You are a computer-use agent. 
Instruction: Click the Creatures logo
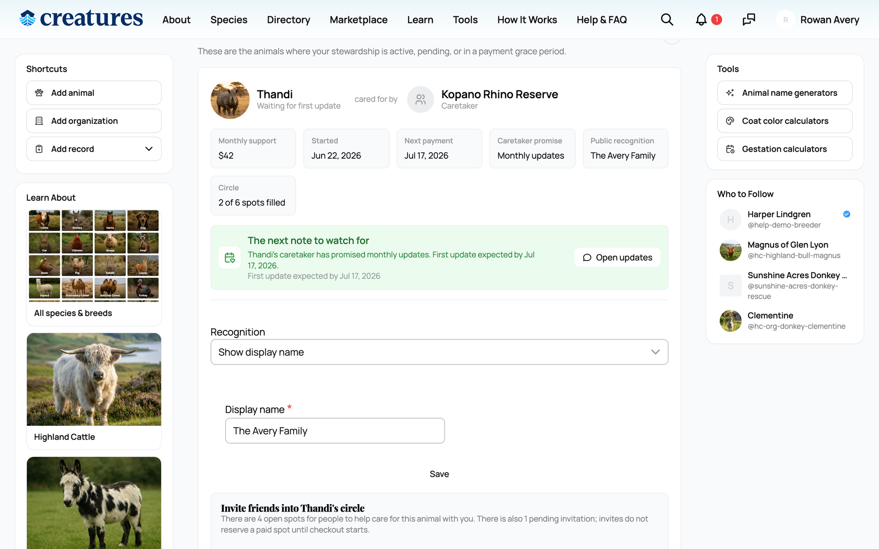(81, 18)
